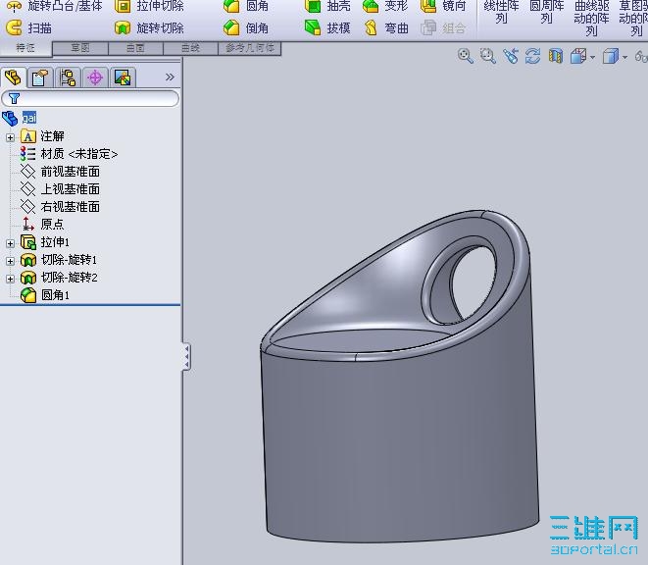Collapse the feature tree panel handle
This screenshot has height=565, width=648.
point(186,356)
